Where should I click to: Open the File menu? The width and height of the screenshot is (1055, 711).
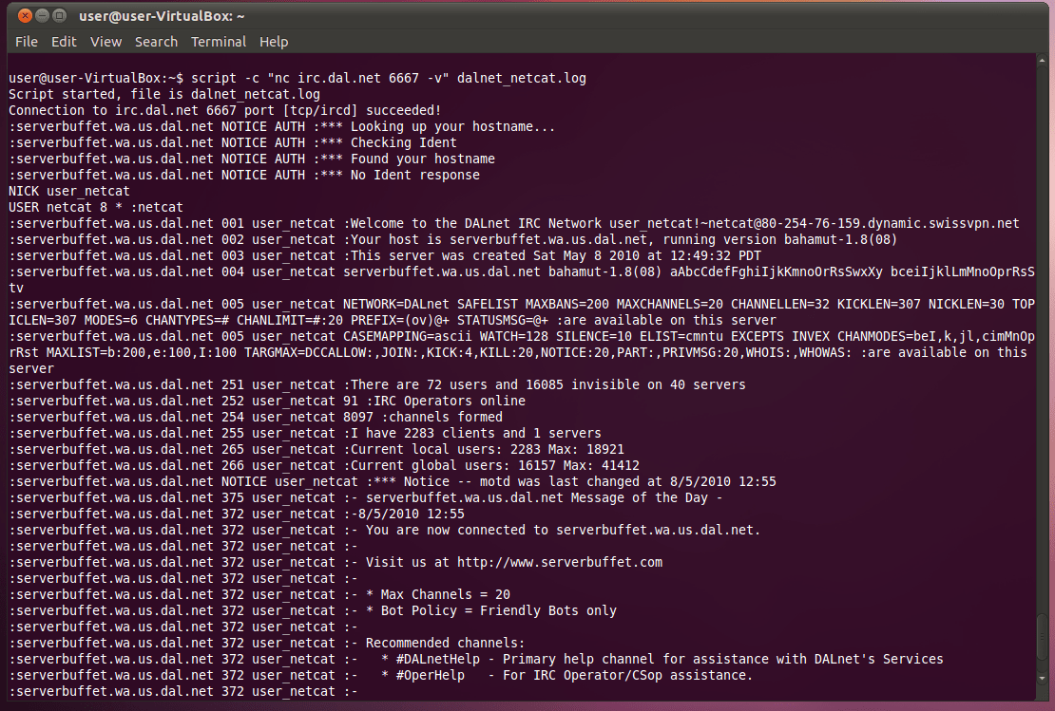(26, 42)
